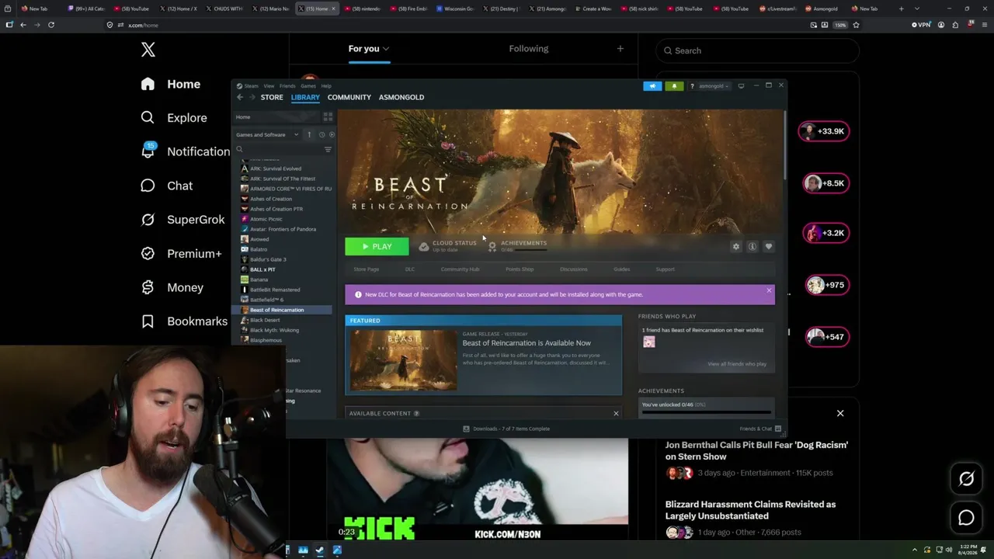Add a new timeline tab with plus on X

(620, 49)
